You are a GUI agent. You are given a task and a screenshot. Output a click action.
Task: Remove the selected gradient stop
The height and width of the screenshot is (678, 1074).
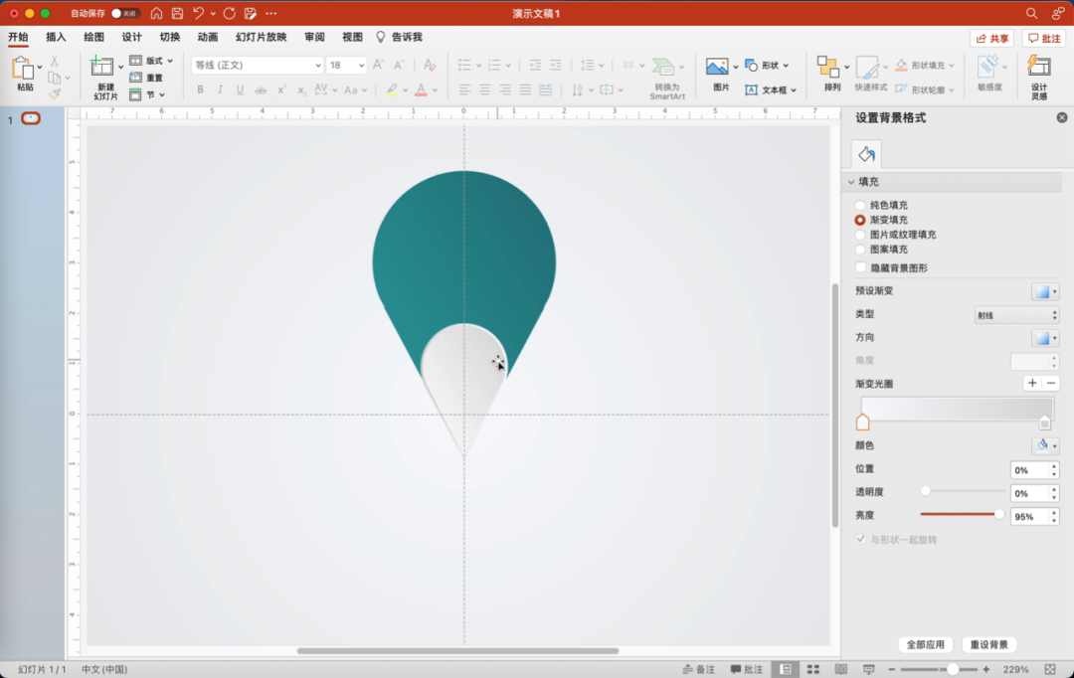(1051, 383)
